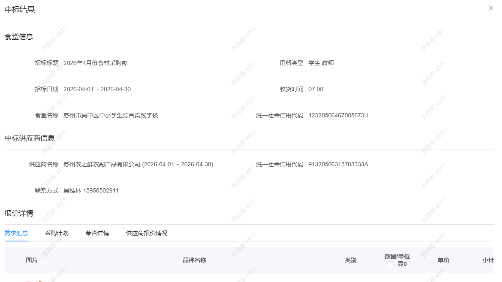The image size is (502, 282).
Task: Click the 数量/单位 column header
Action: [397, 256]
